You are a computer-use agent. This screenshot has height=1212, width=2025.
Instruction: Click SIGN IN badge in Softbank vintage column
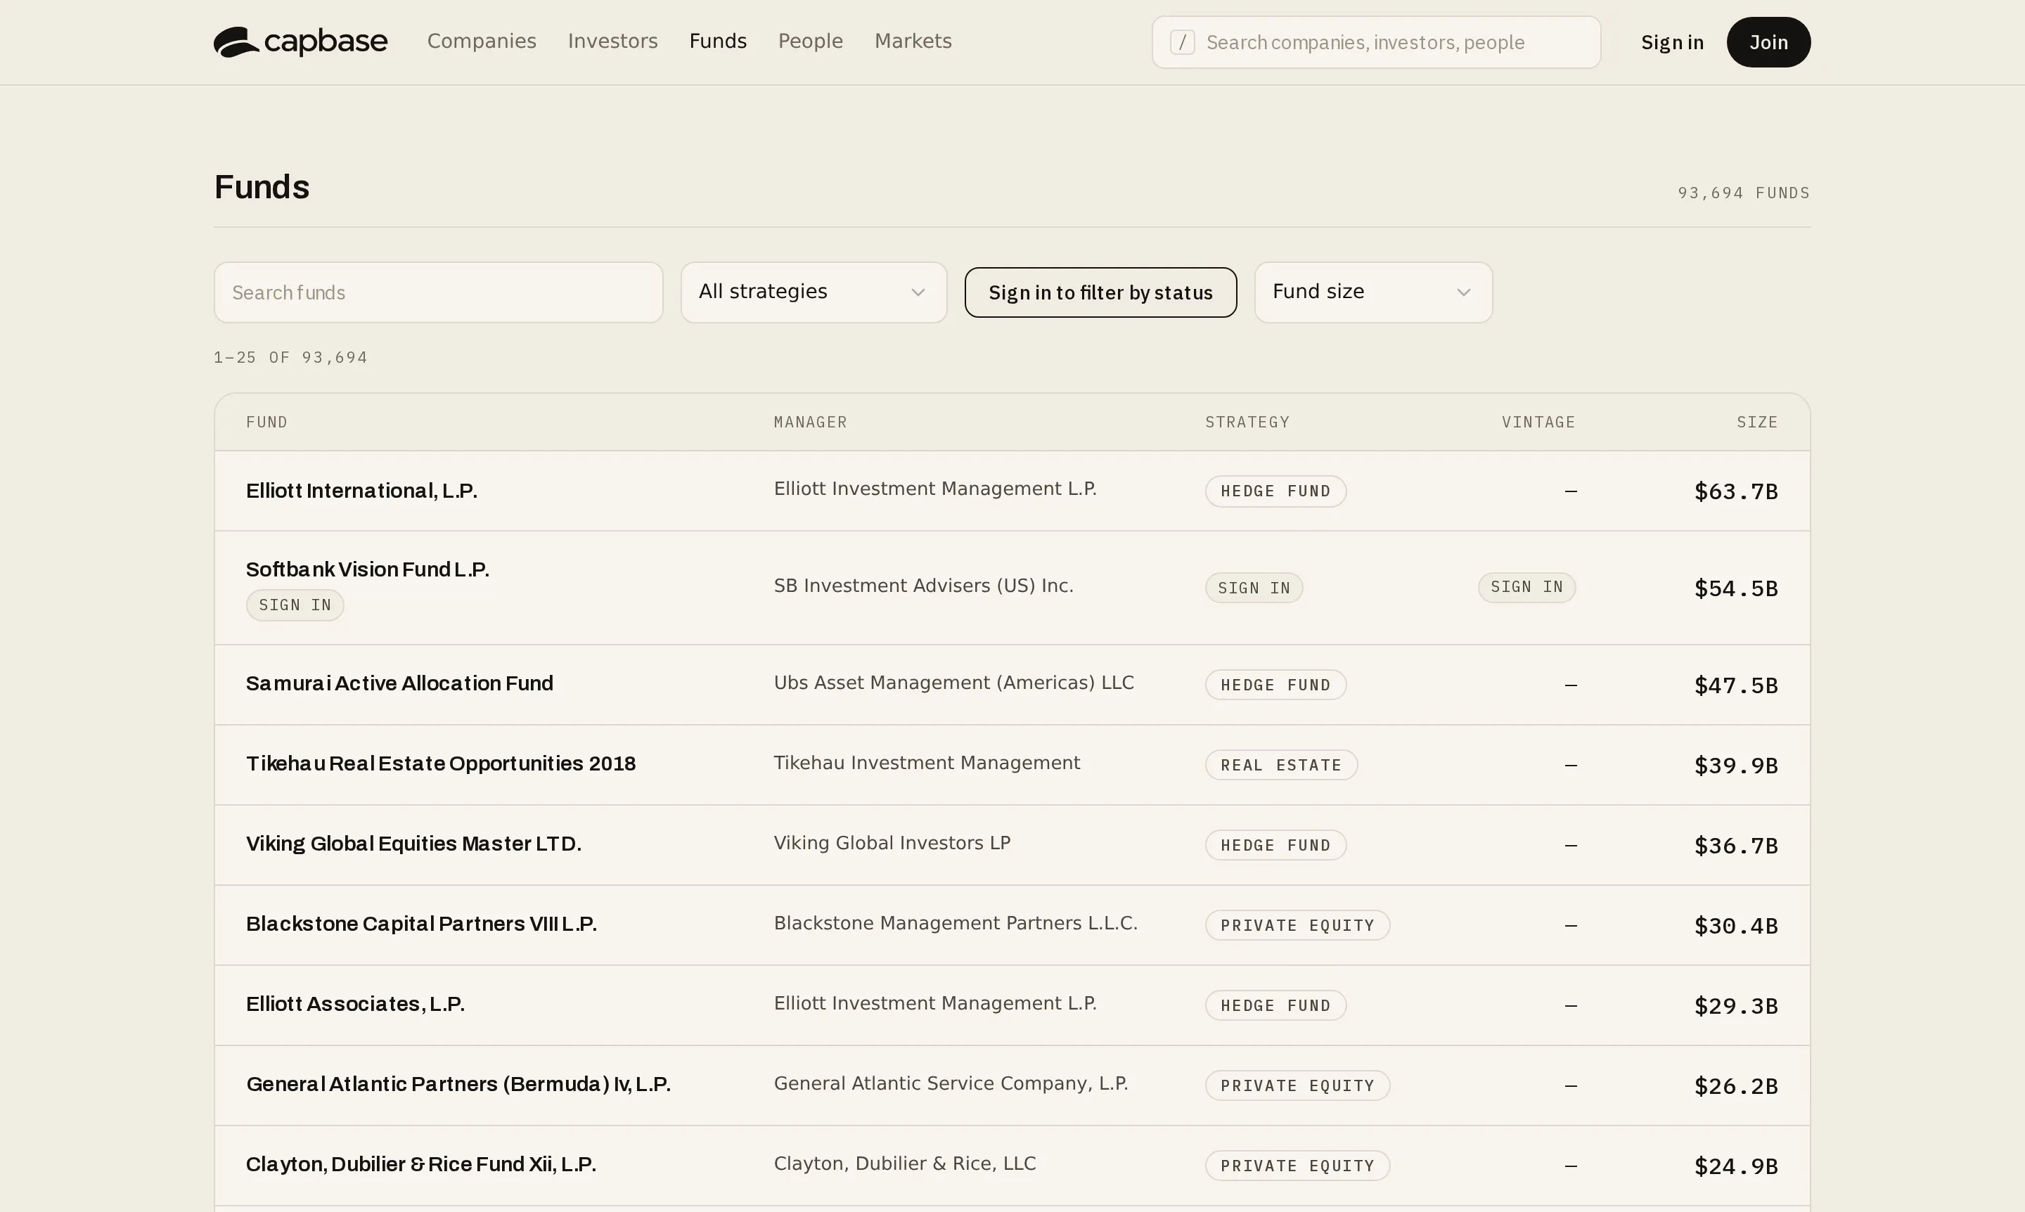pos(1526,587)
